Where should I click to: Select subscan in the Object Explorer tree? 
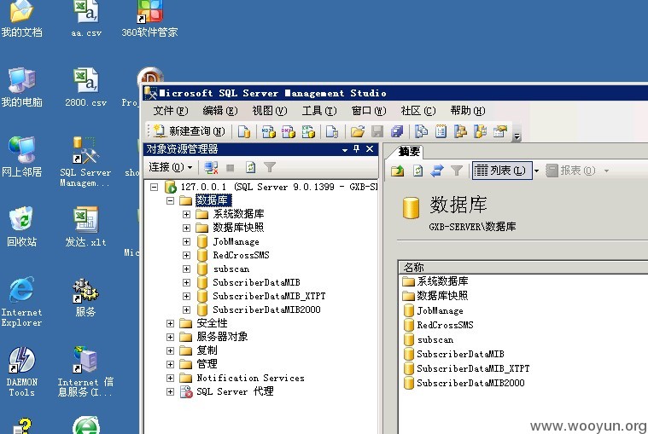[231, 269]
